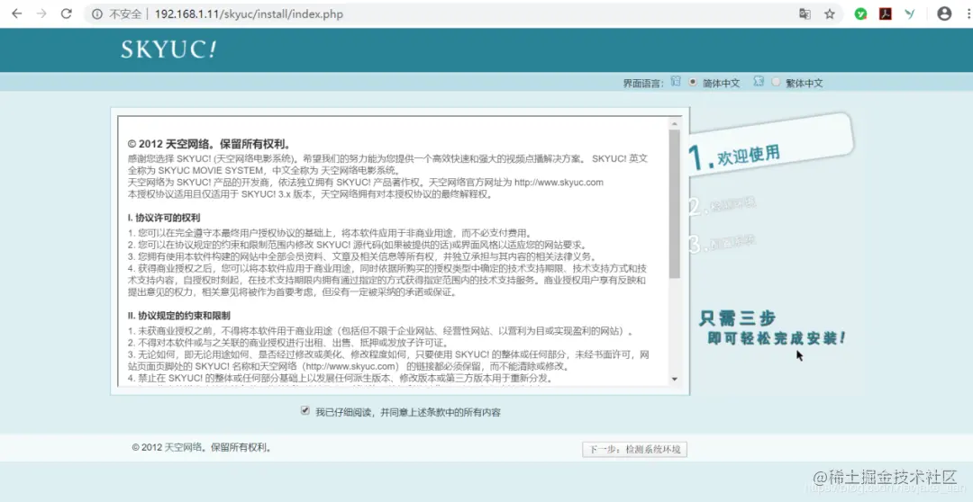The width and height of the screenshot is (973, 502).
Task: Open the browser profile avatar icon
Action: click(x=944, y=13)
